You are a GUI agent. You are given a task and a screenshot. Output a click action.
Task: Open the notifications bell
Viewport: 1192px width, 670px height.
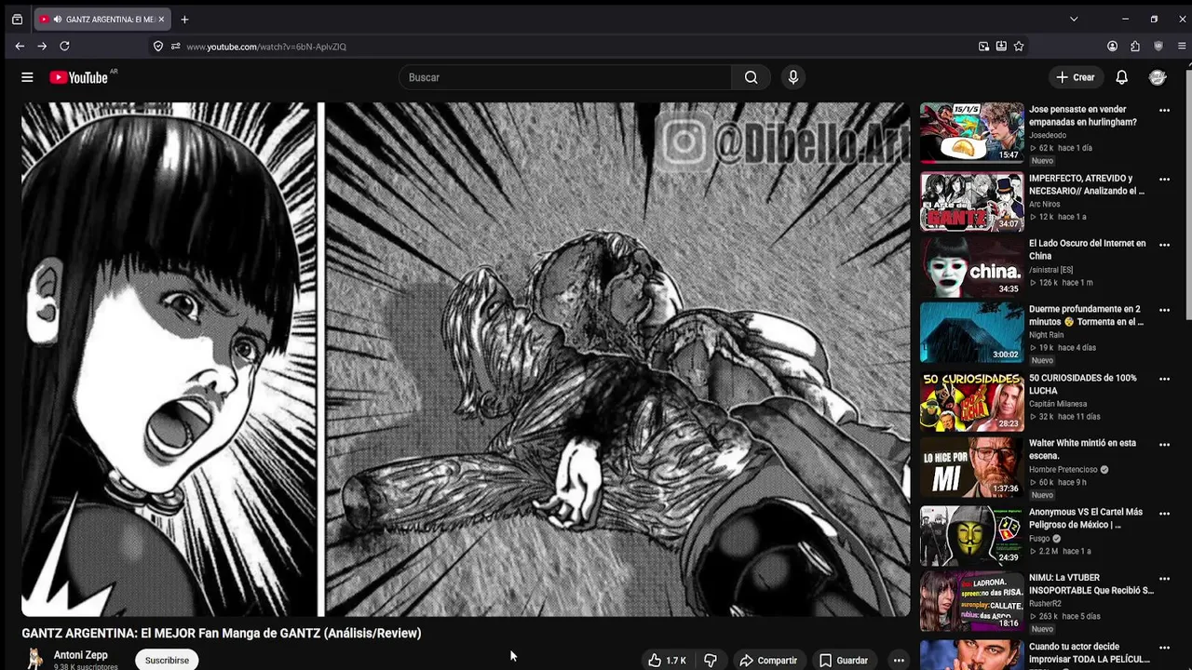[1121, 77]
